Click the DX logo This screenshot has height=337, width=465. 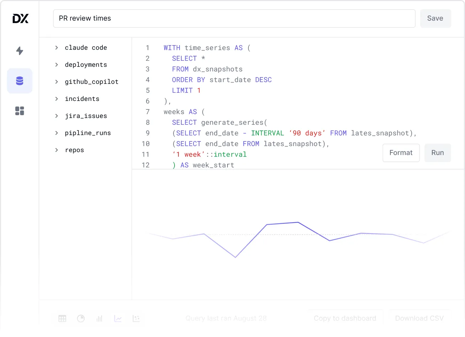(x=20, y=18)
